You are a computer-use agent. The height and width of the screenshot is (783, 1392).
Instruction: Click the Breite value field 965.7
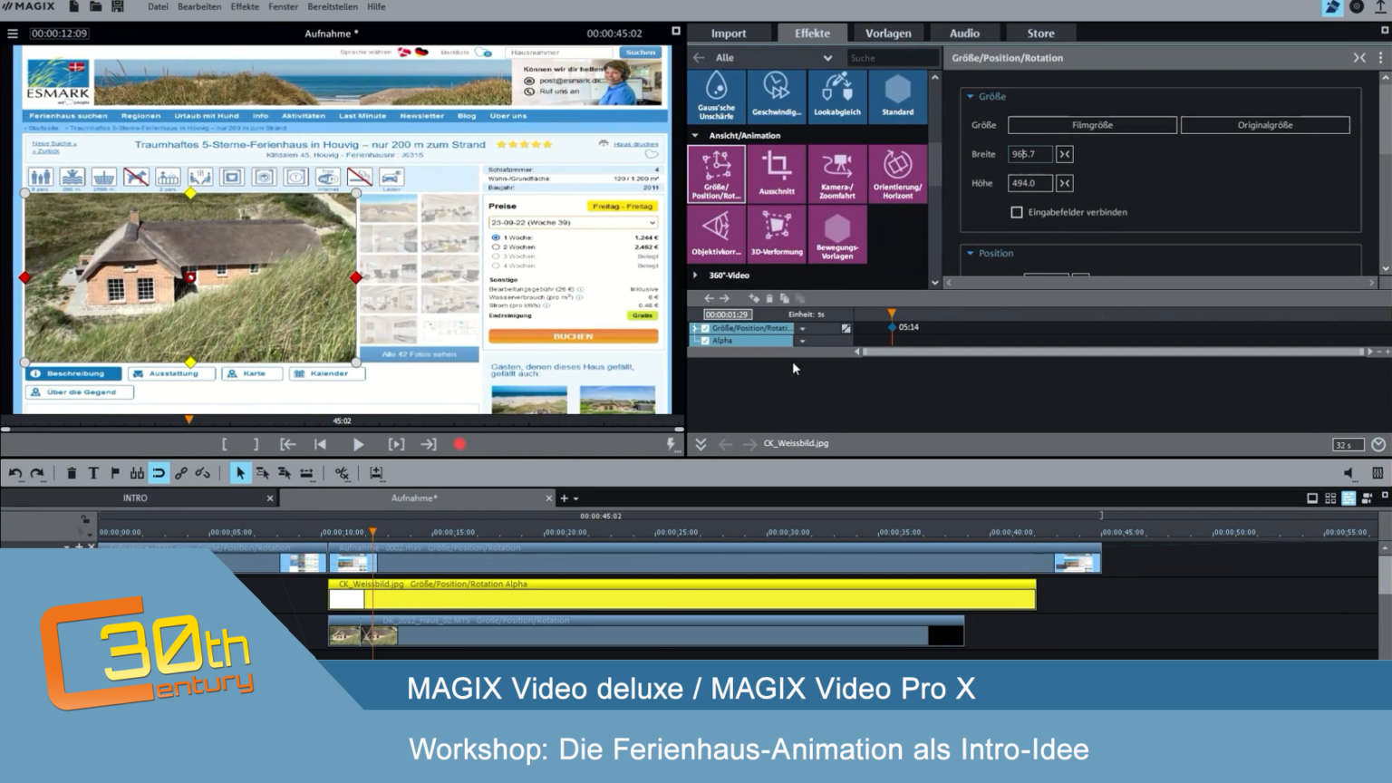(1029, 154)
